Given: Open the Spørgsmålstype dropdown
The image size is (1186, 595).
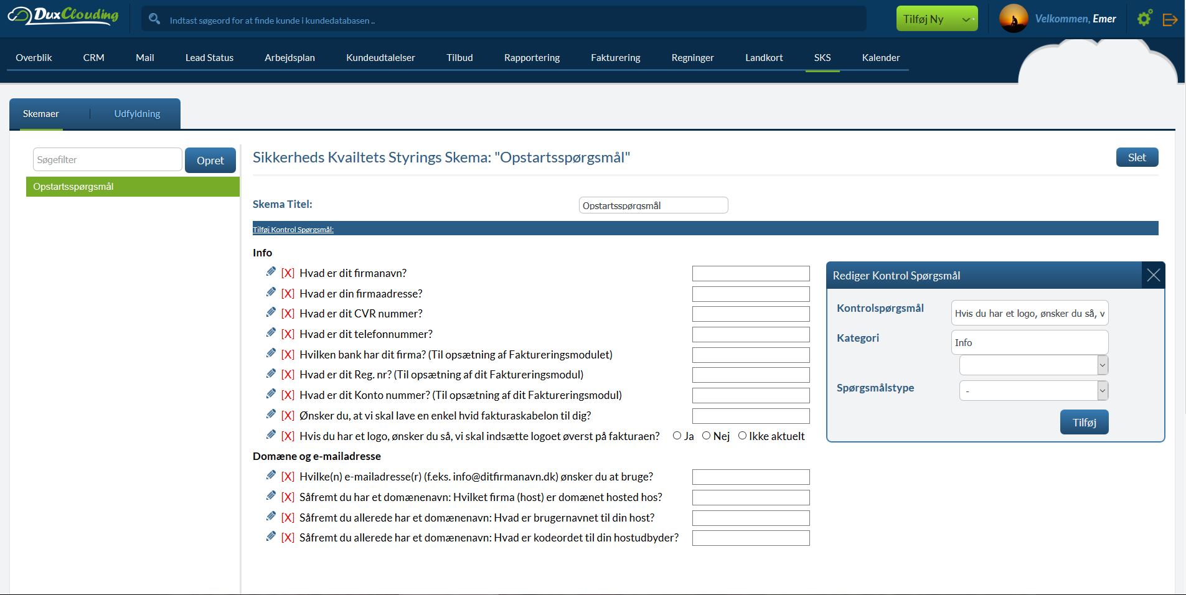Looking at the screenshot, I should pyautogui.click(x=1033, y=390).
